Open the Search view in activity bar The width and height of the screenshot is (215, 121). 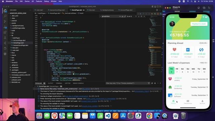[5, 16]
